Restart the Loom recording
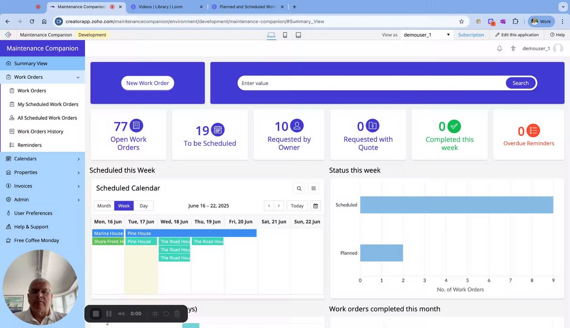The image size is (570, 328). (166, 314)
